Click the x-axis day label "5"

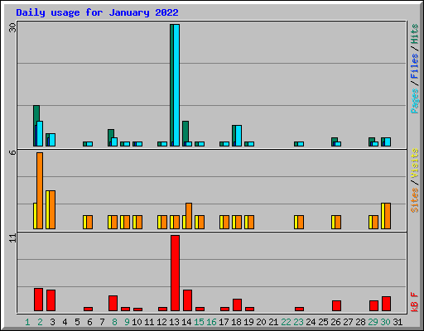(x=77, y=322)
